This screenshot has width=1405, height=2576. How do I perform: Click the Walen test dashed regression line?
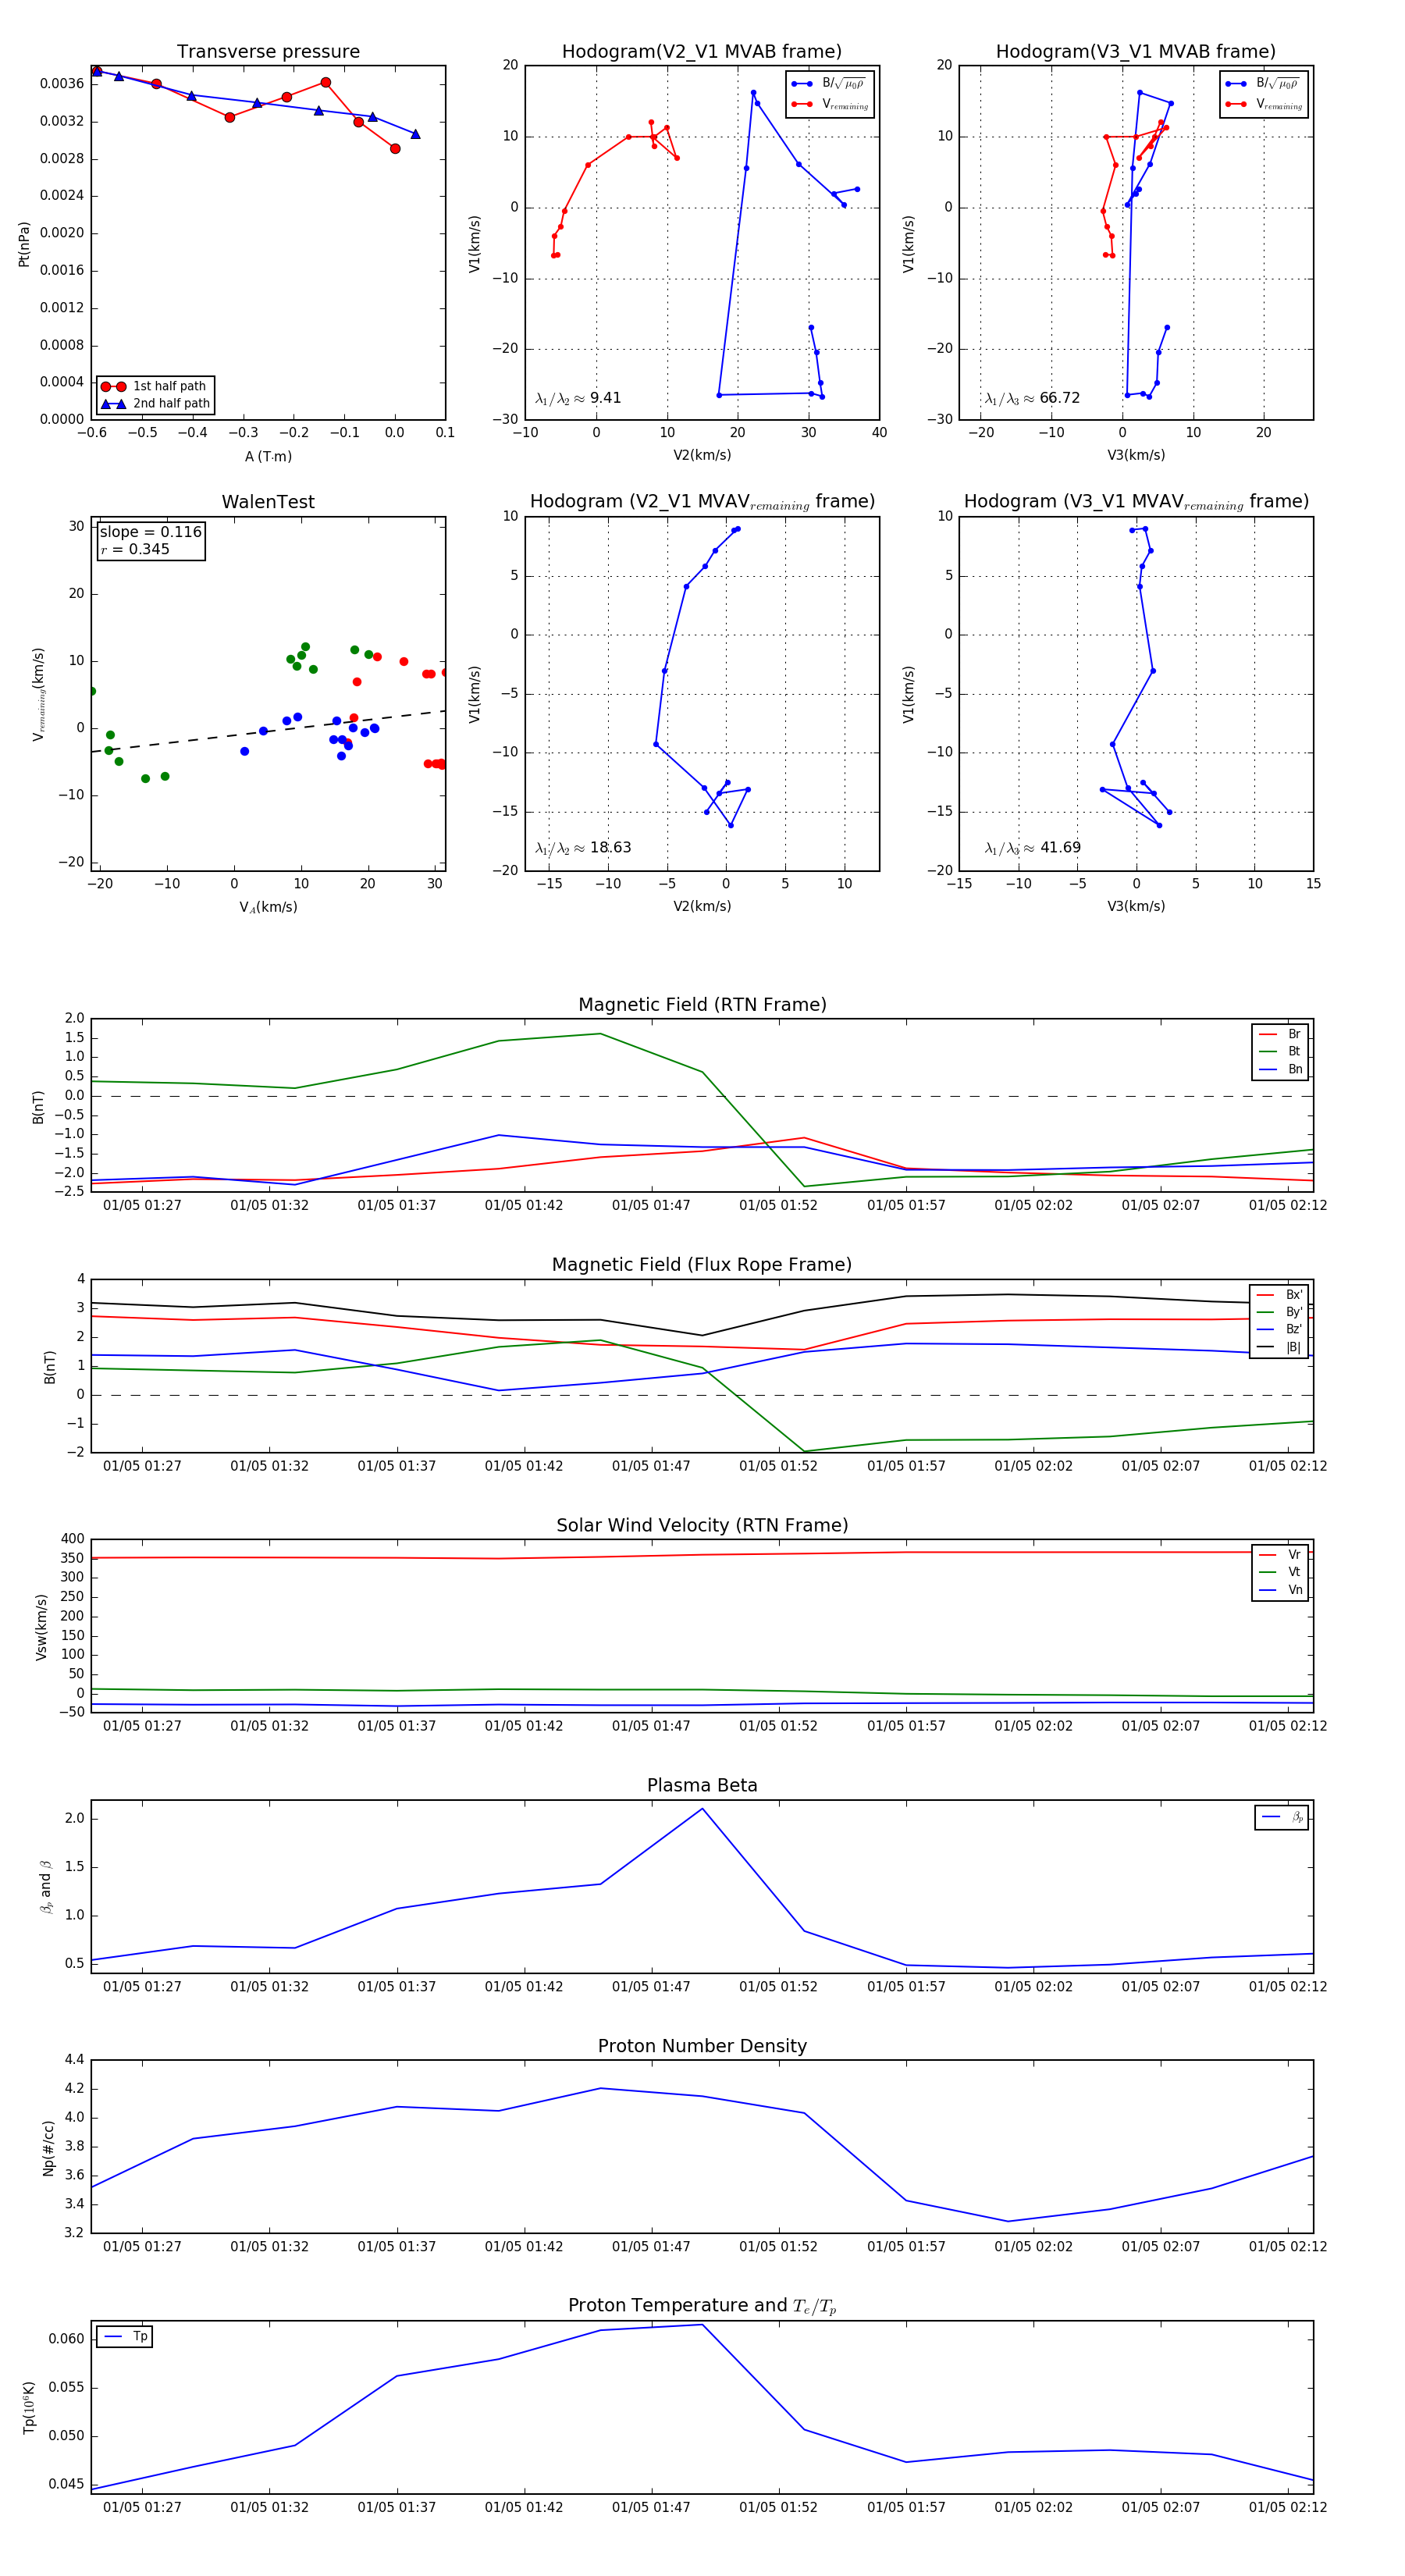tap(268, 731)
